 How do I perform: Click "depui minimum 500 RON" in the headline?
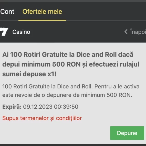click(x=41, y=64)
